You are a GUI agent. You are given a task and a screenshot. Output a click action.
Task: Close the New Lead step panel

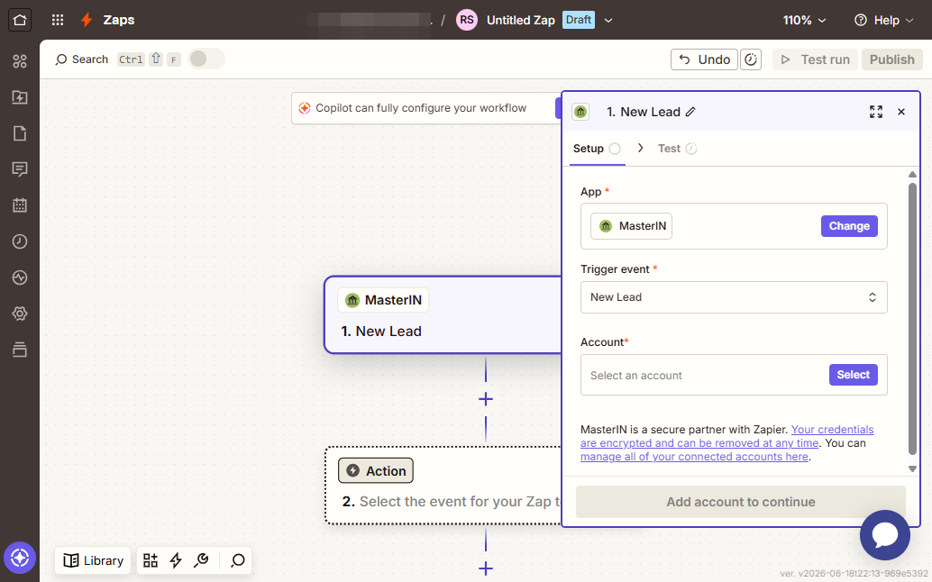point(901,112)
